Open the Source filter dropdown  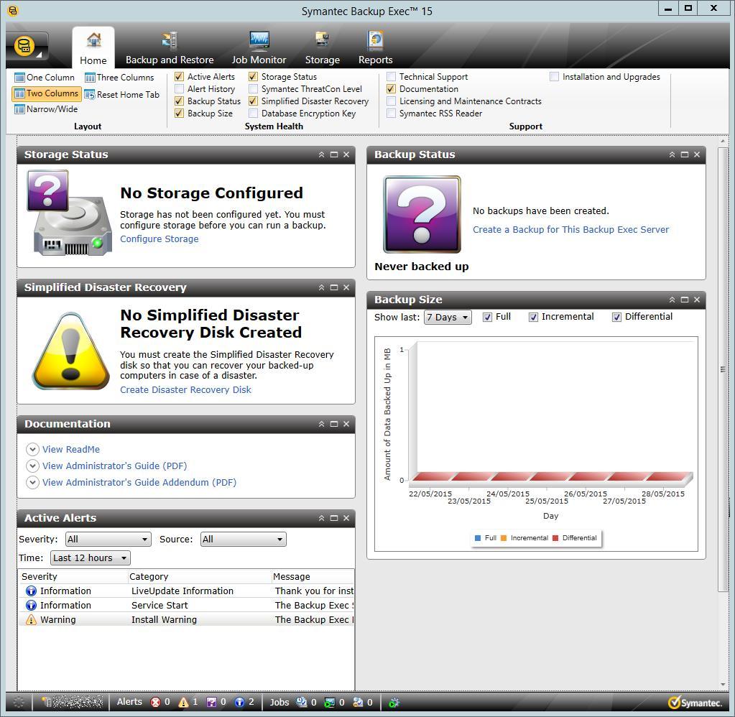click(244, 539)
